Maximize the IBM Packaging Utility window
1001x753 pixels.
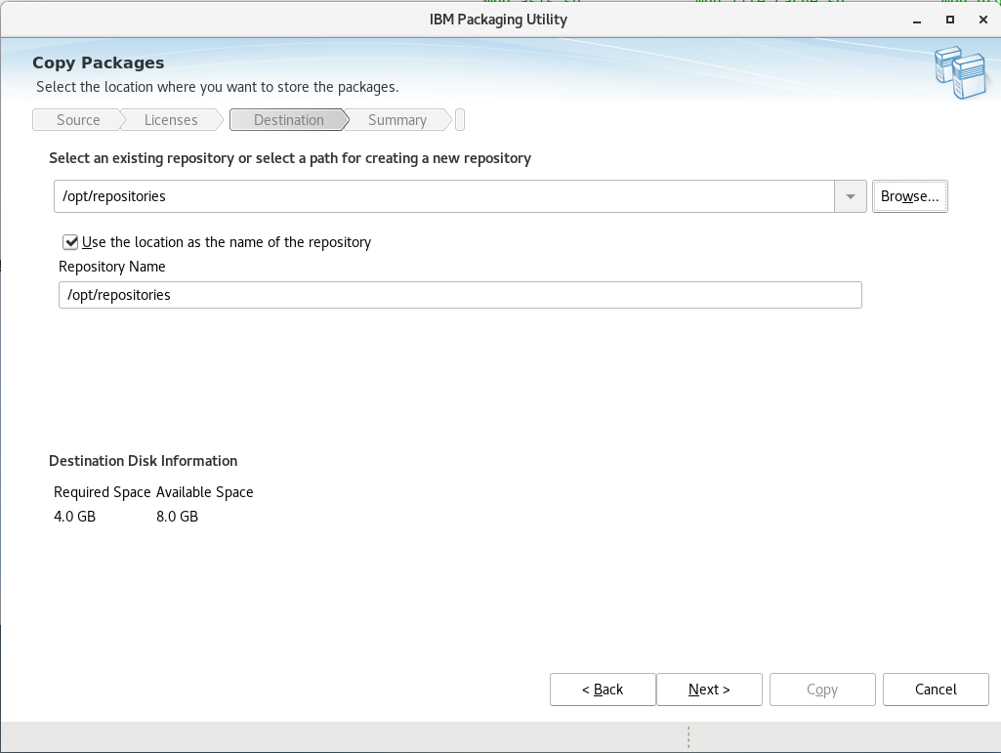click(950, 20)
